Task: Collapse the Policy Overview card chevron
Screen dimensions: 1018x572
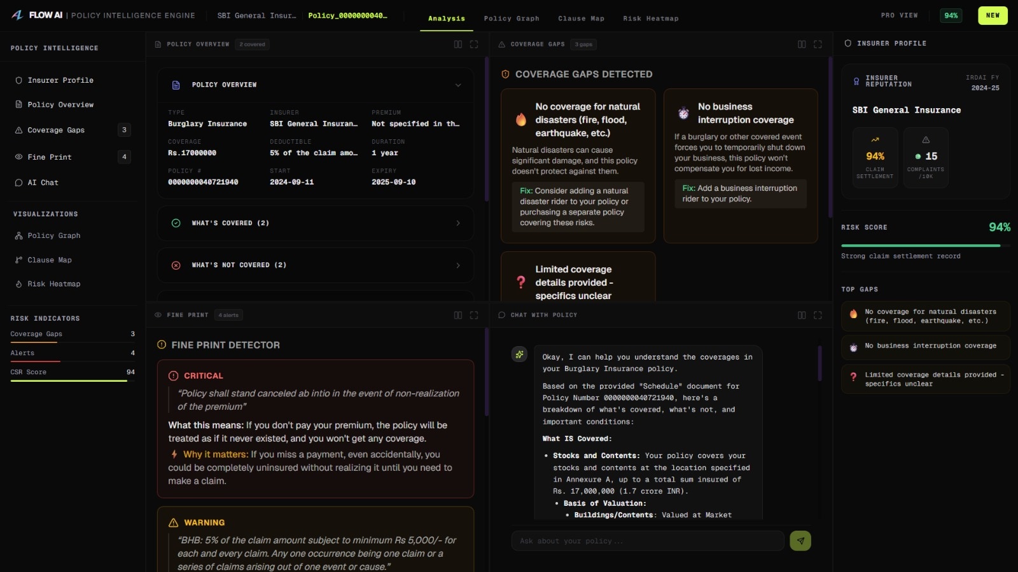Action: click(458, 85)
